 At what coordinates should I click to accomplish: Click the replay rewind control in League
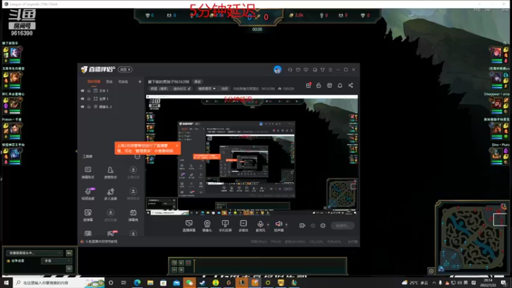click(x=174, y=263)
